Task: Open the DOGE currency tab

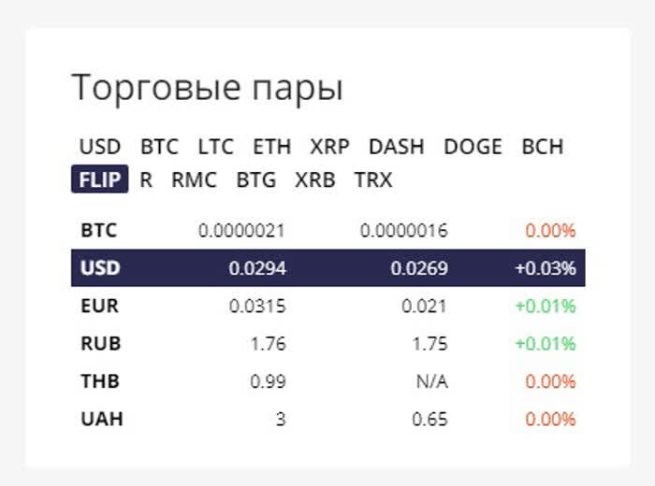Action: point(473,147)
